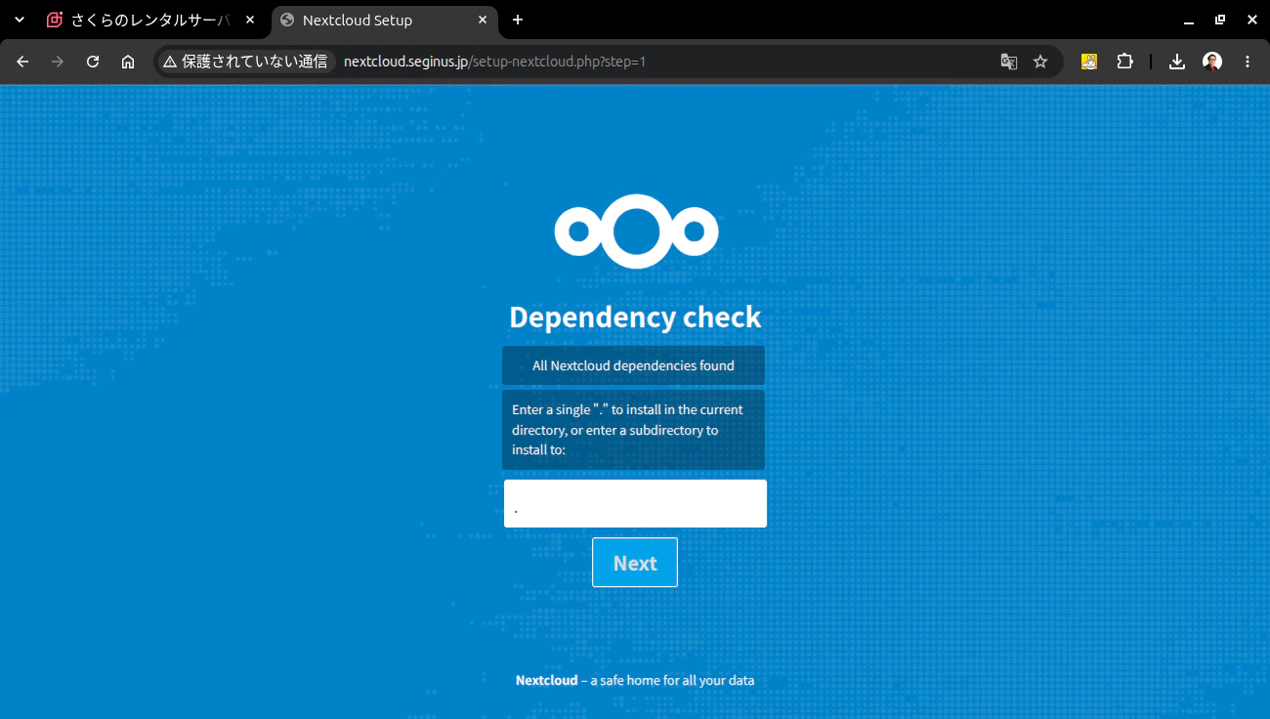Expand the tab search dropdown
The width and height of the screenshot is (1270, 719).
click(x=19, y=20)
